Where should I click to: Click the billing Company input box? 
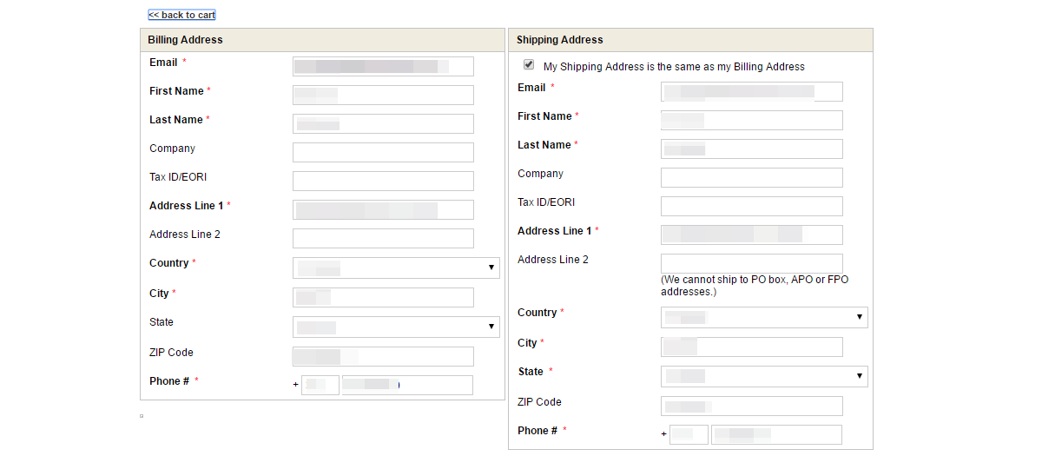click(383, 152)
